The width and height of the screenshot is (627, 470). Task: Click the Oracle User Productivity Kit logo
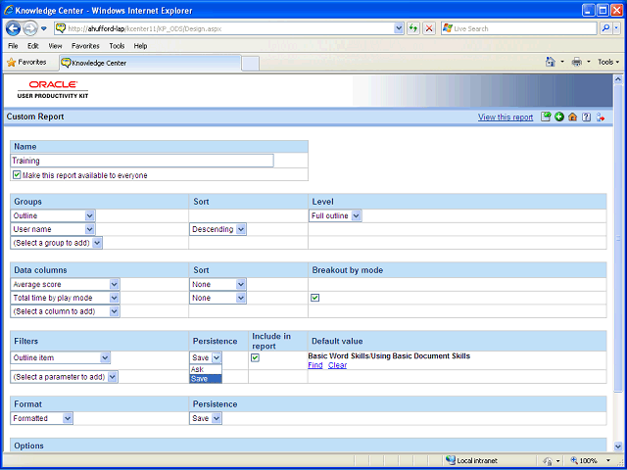coord(53,89)
